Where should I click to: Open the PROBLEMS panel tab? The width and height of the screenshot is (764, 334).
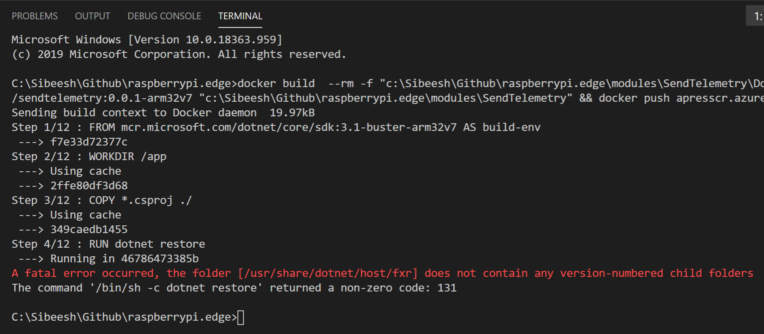point(34,16)
